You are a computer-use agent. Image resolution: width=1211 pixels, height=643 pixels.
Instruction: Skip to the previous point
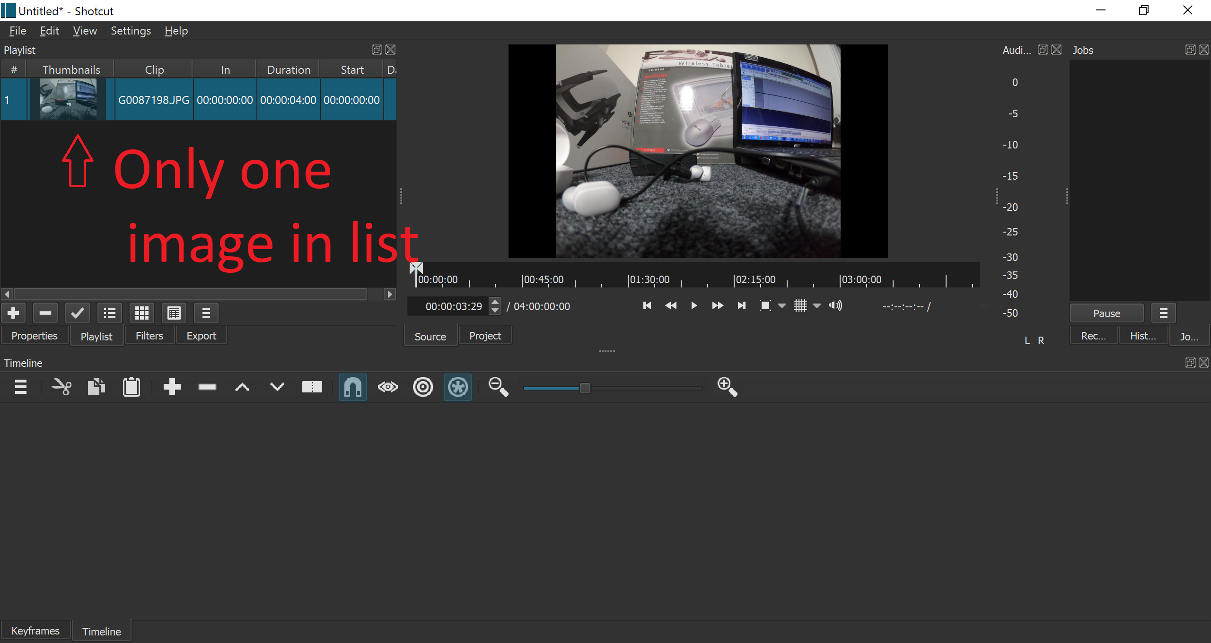click(647, 306)
